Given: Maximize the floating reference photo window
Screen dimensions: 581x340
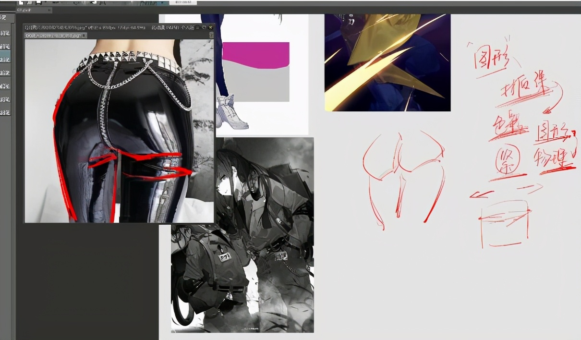Looking at the screenshot, I should [204, 27].
